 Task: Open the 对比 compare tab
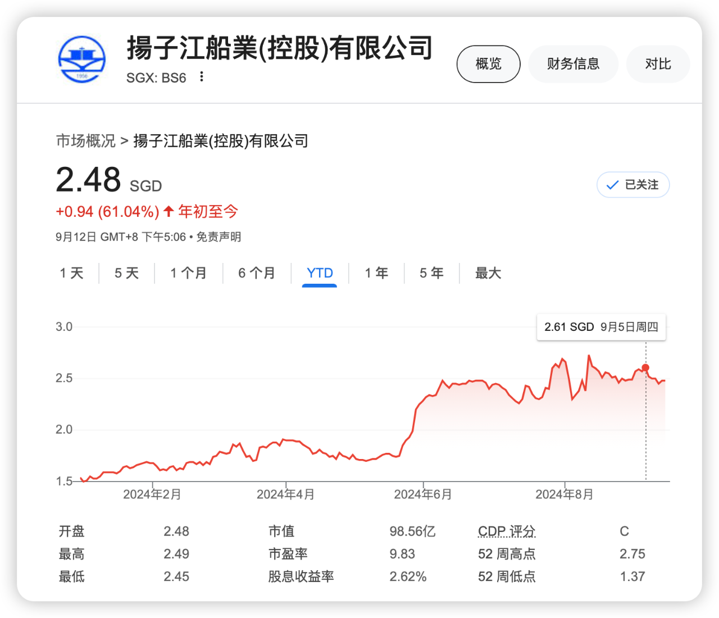pos(658,64)
